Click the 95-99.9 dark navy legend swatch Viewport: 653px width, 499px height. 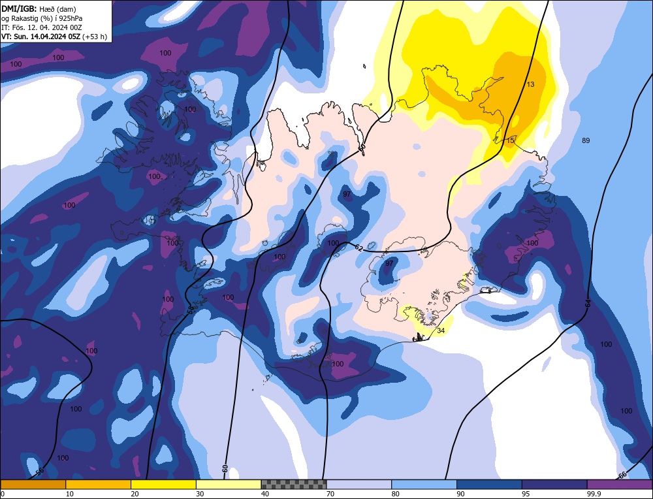coord(554,485)
